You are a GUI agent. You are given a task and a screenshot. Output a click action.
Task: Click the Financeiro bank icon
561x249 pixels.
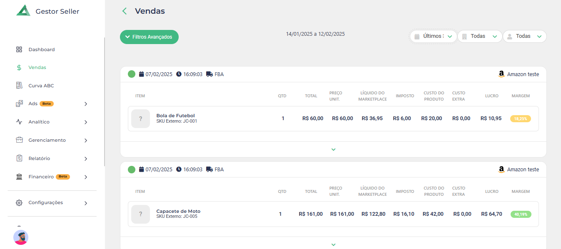pyautogui.click(x=19, y=177)
